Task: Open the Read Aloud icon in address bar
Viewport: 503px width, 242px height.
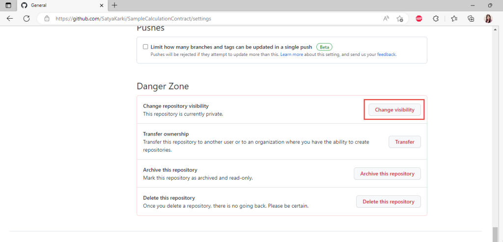Action: pyautogui.click(x=386, y=19)
